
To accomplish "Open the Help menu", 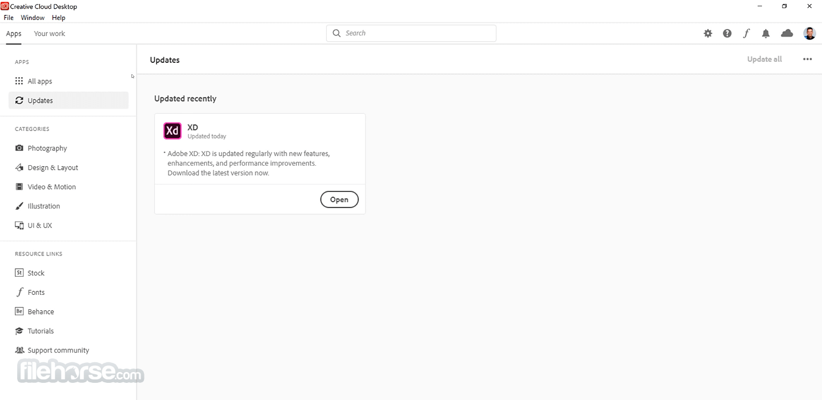I will 58,18.
